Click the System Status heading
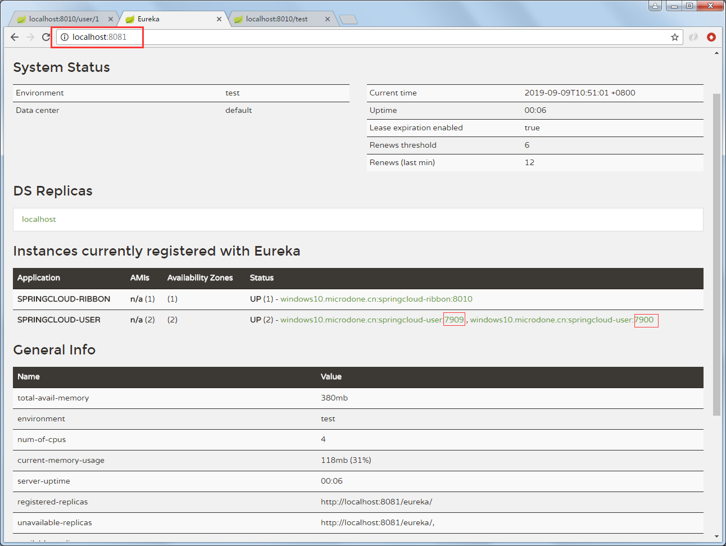The height and width of the screenshot is (546, 726). (x=61, y=67)
